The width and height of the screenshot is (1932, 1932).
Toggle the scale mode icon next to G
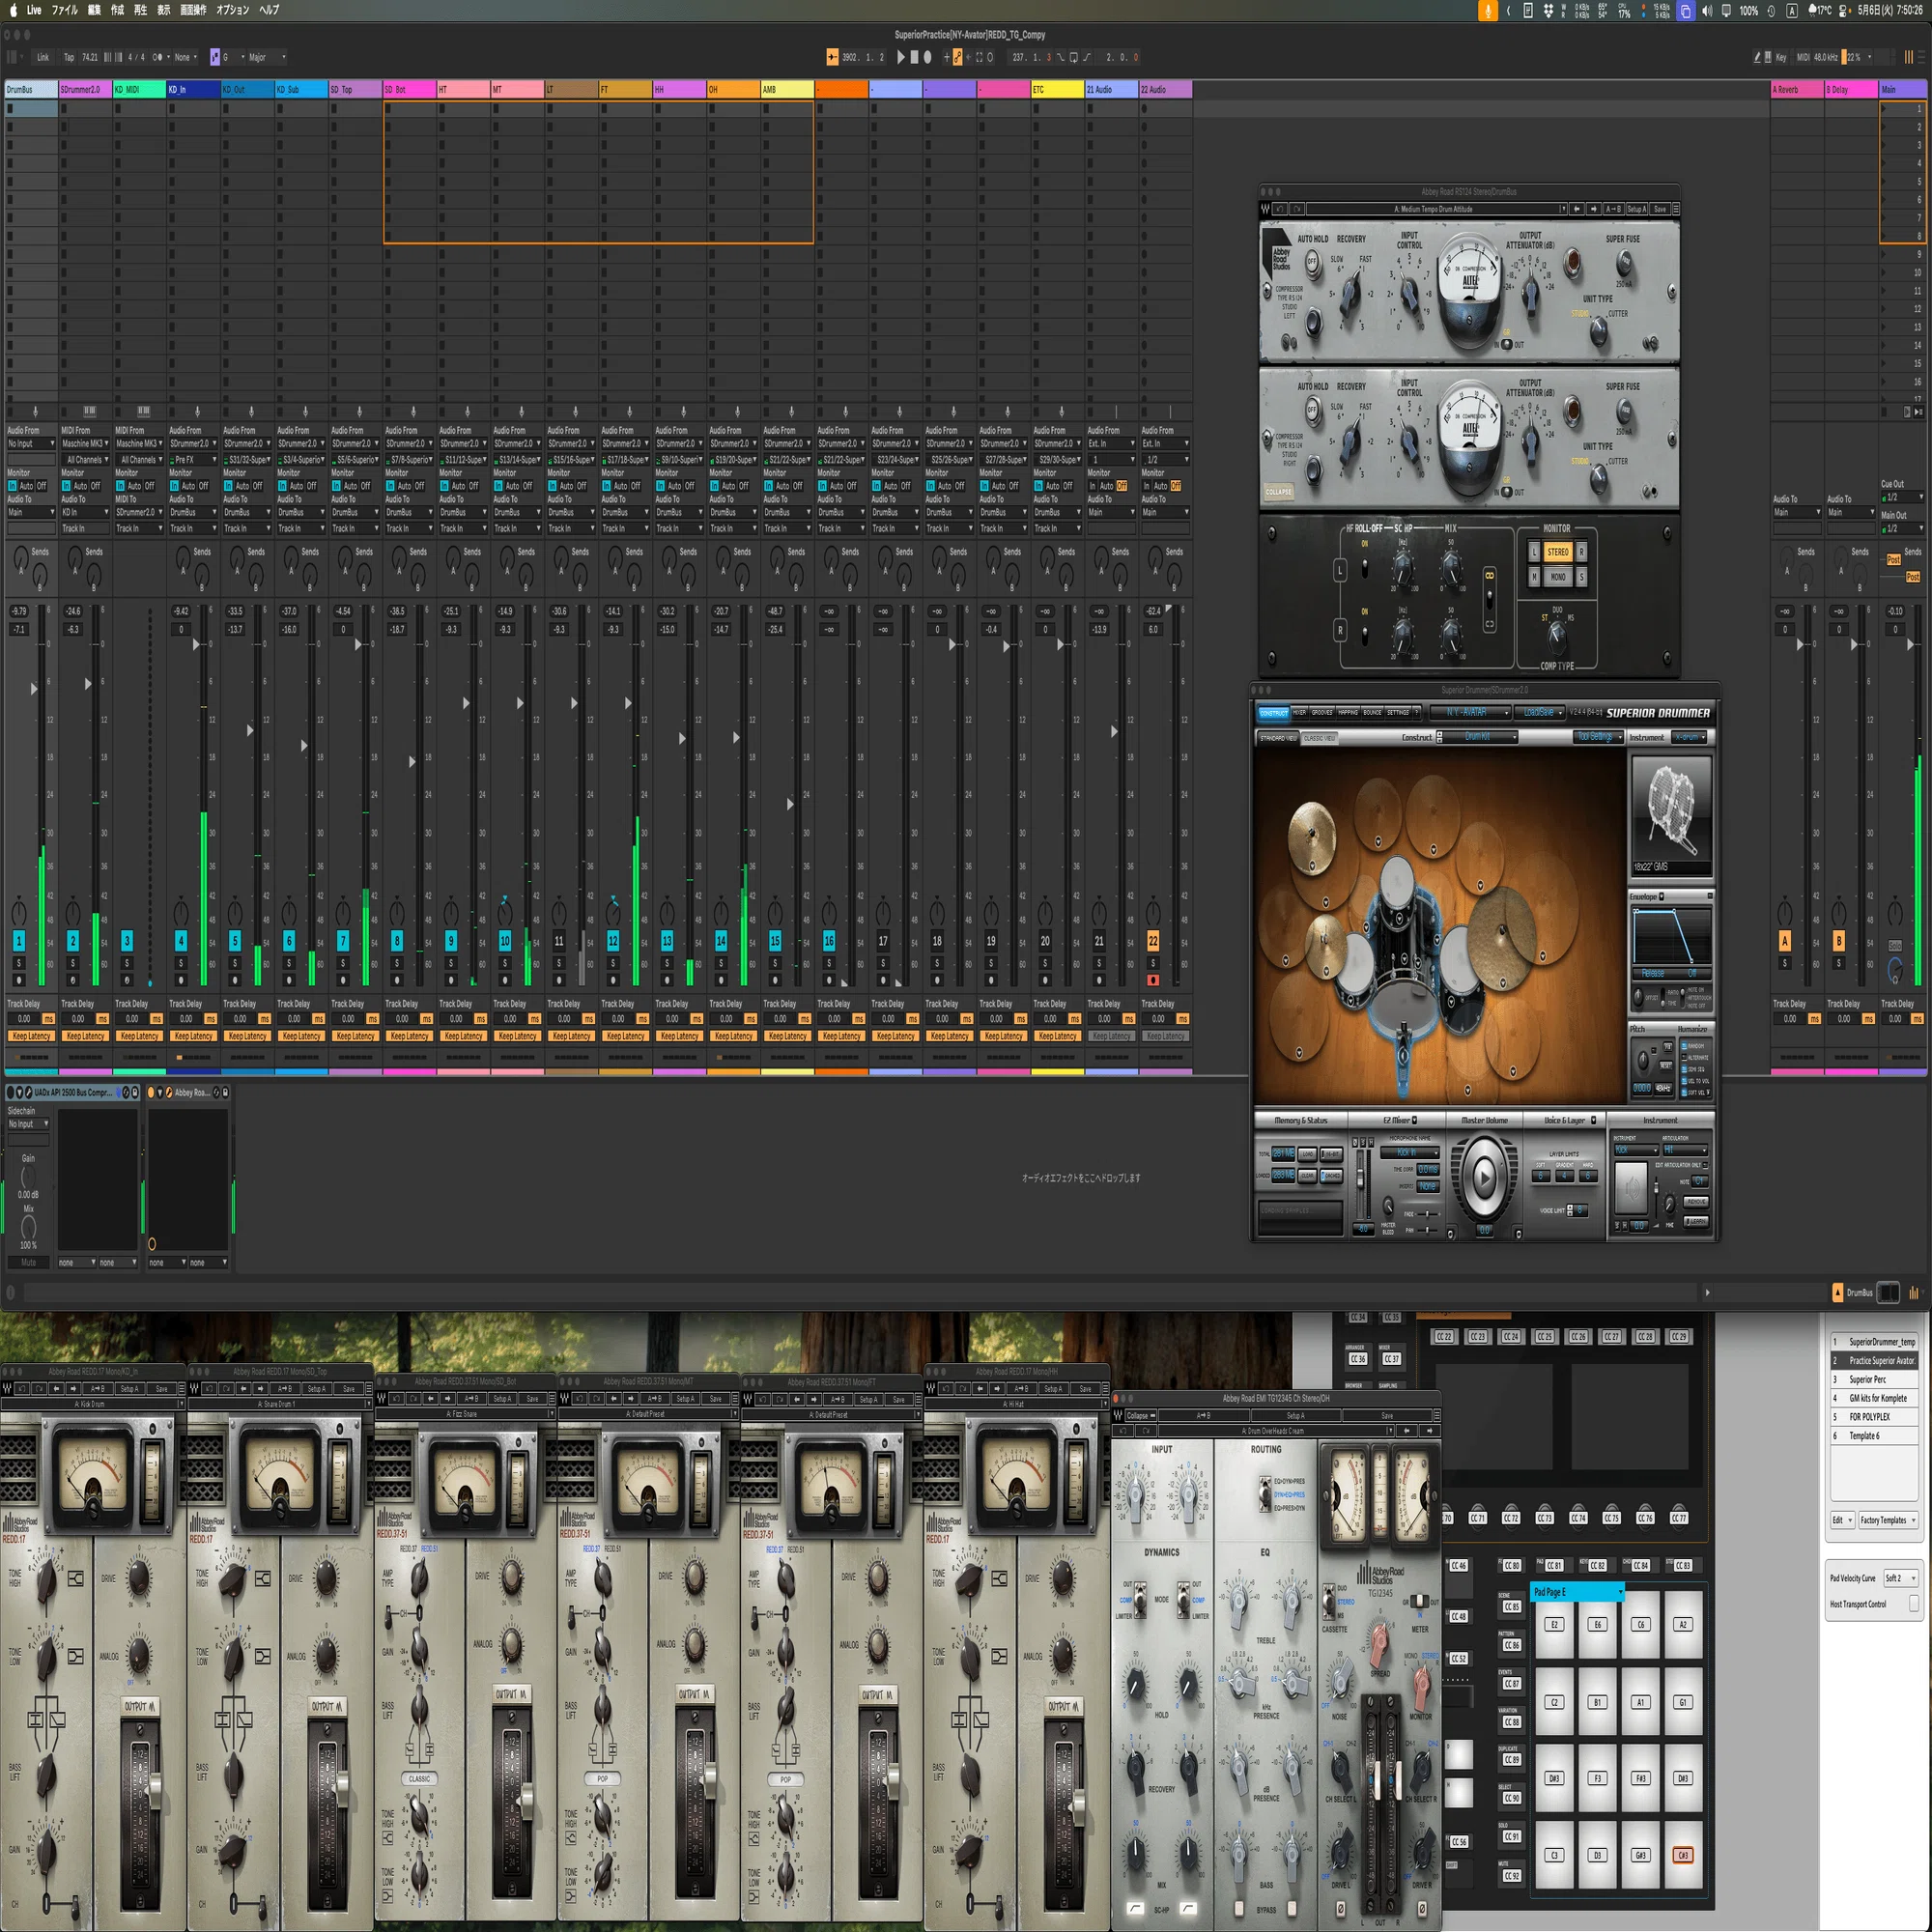[214, 57]
